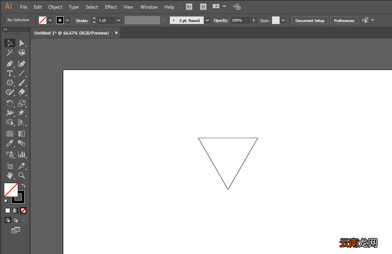392x254 pixels.
Task: Select the Zoom tool
Action: tap(22, 175)
